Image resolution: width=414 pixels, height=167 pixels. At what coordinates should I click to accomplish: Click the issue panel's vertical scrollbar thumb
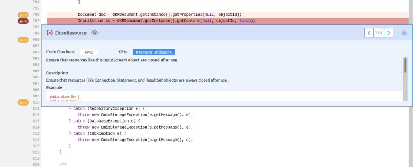pos(405,65)
